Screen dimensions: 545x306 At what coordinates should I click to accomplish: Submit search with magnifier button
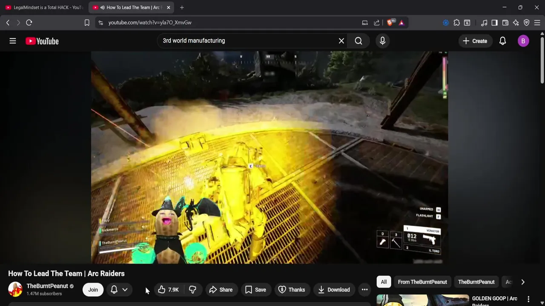pos(359,41)
